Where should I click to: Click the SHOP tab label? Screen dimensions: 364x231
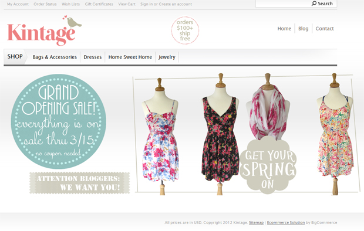click(x=15, y=57)
